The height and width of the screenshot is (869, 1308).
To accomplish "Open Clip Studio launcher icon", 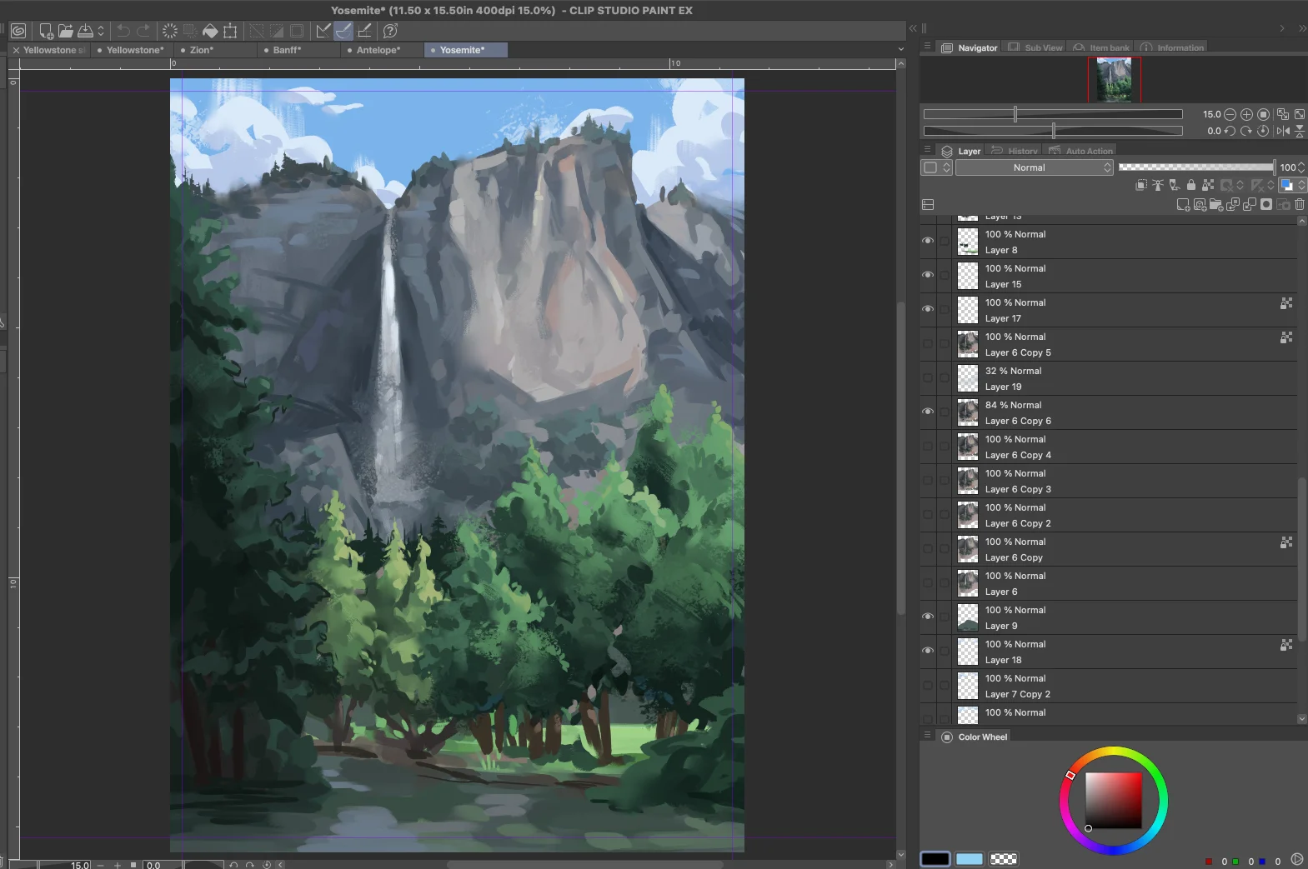I will 18,31.
